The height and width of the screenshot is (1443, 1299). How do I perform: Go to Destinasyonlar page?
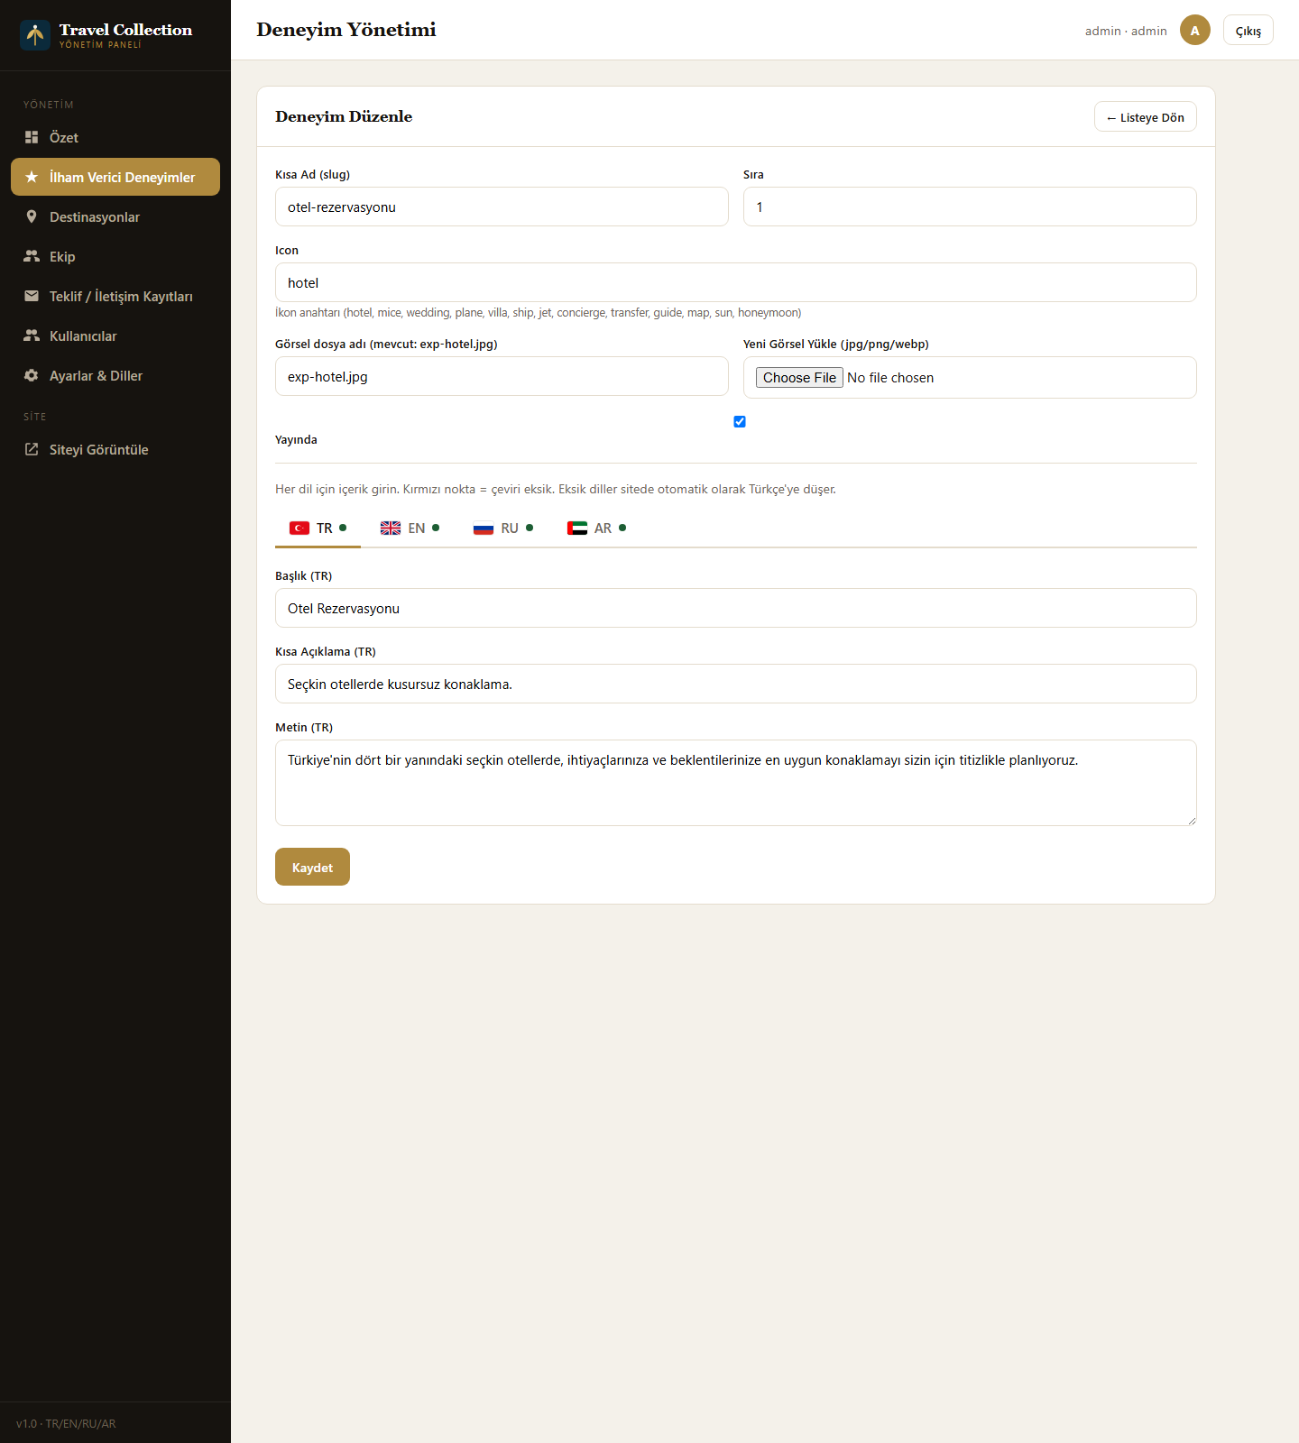point(115,216)
